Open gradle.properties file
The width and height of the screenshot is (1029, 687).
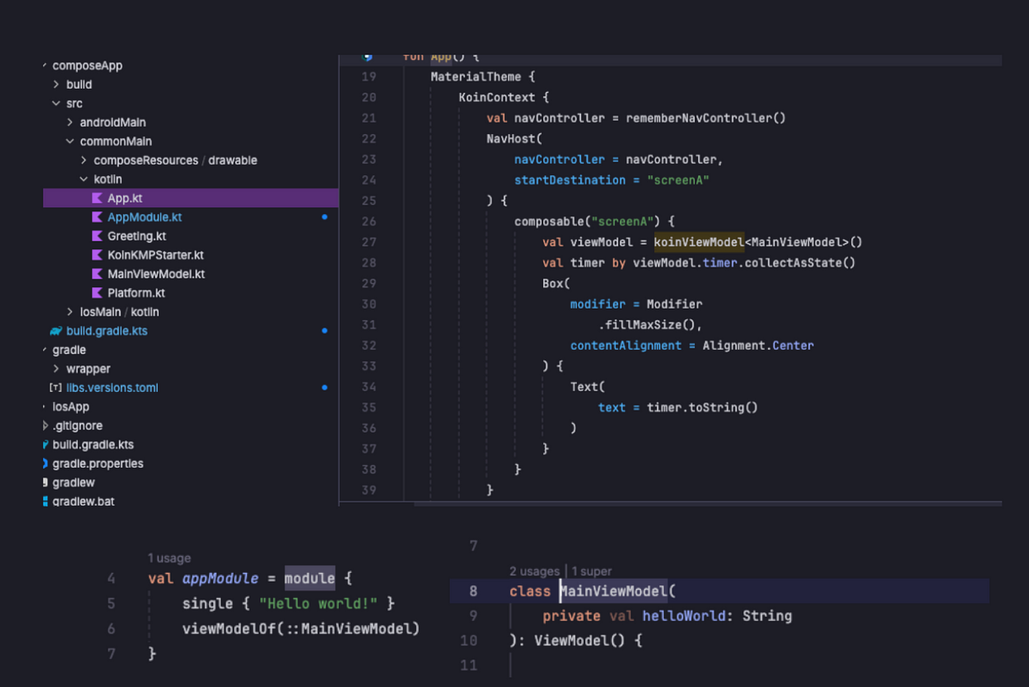pyautogui.click(x=98, y=463)
